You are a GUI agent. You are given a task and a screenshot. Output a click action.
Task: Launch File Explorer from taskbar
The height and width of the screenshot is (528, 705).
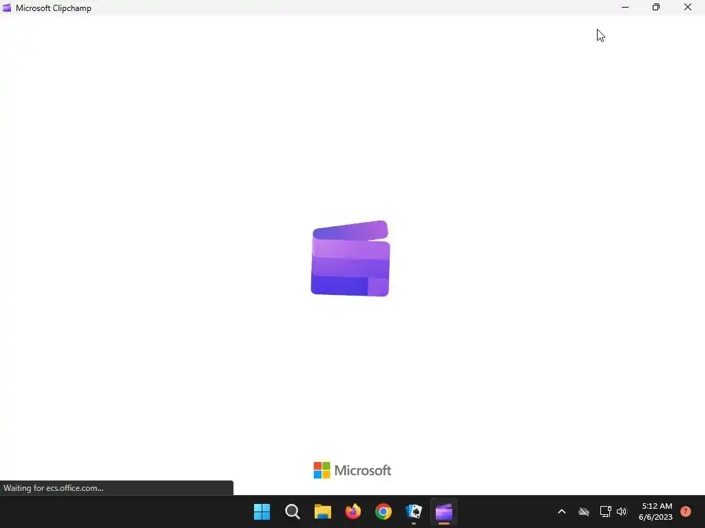coord(322,511)
